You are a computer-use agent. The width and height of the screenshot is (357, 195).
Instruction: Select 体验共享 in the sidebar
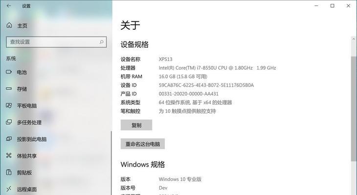point(27,156)
